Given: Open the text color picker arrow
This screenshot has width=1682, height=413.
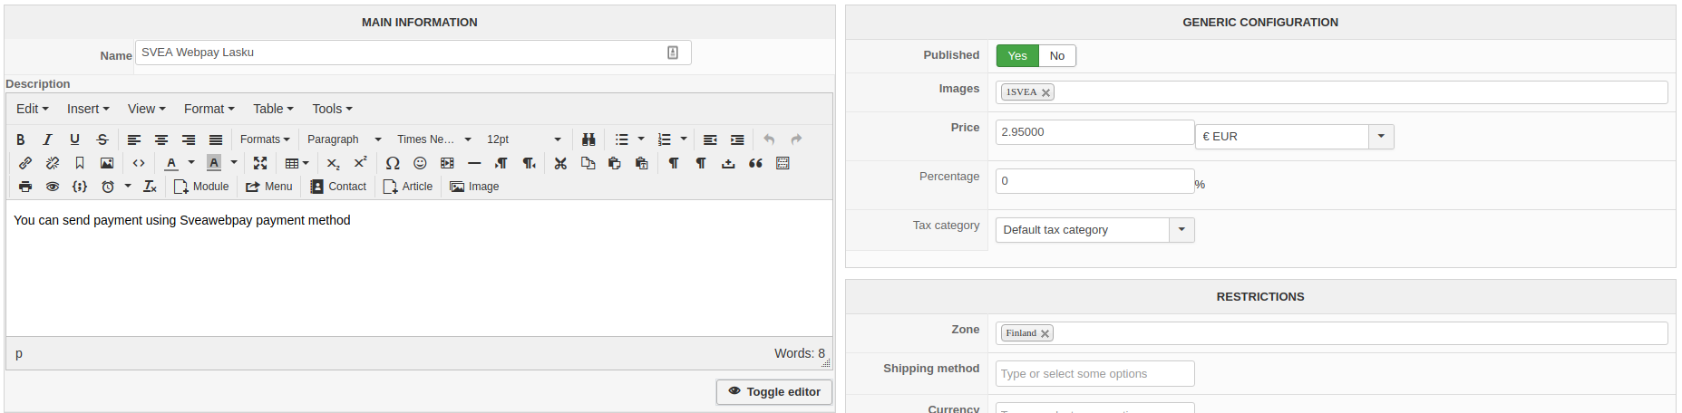Looking at the screenshot, I should click(x=191, y=163).
